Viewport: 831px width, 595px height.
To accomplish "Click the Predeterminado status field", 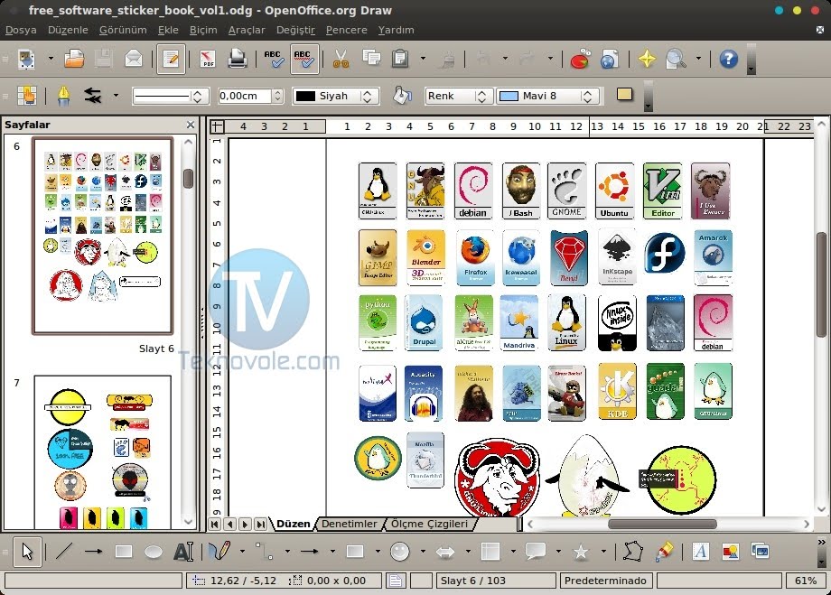I will click(606, 581).
